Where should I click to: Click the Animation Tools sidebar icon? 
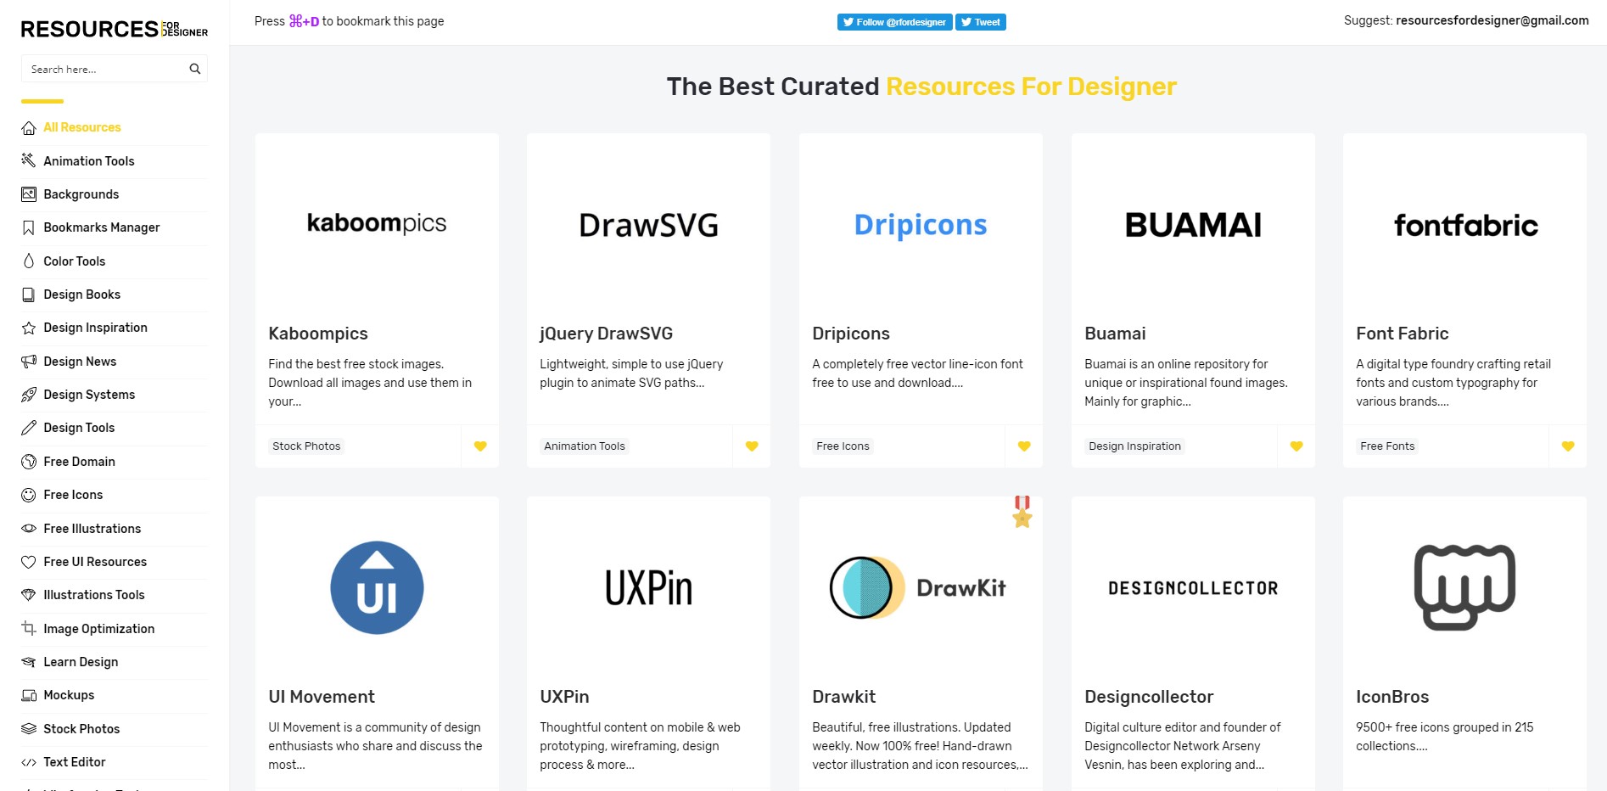pos(29,160)
